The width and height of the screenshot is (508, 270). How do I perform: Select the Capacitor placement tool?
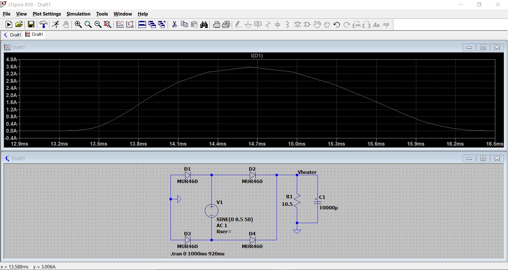click(x=278, y=24)
